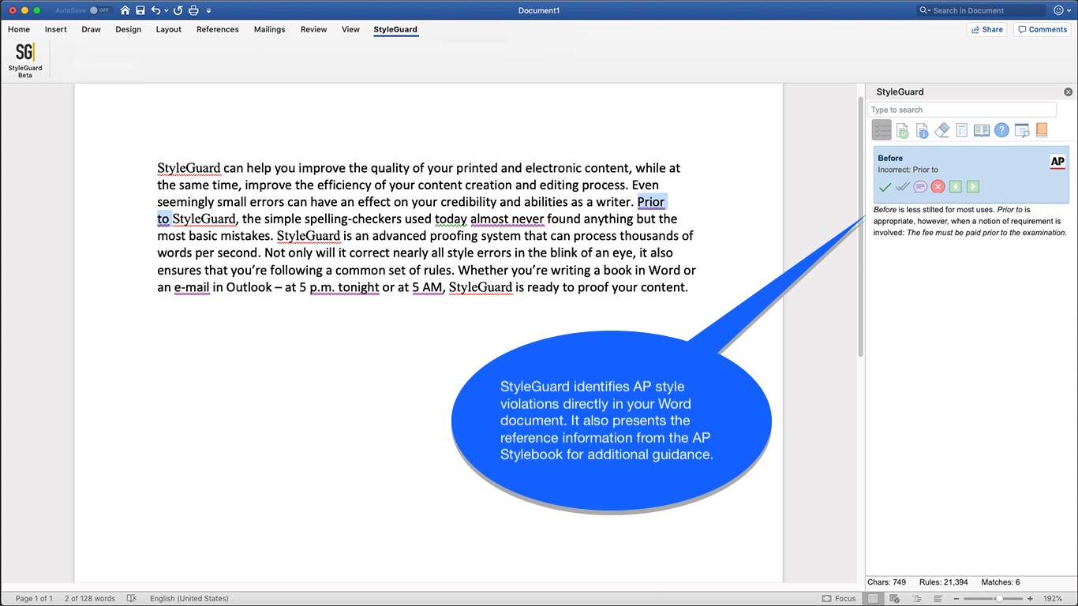Click the Page 1 of 1 indicator

[35, 599]
